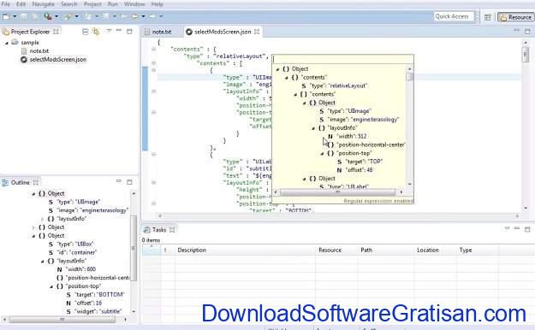The width and height of the screenshot is (535, 330).
Task: Open the Edit menu
Action: tap(21, 4)
